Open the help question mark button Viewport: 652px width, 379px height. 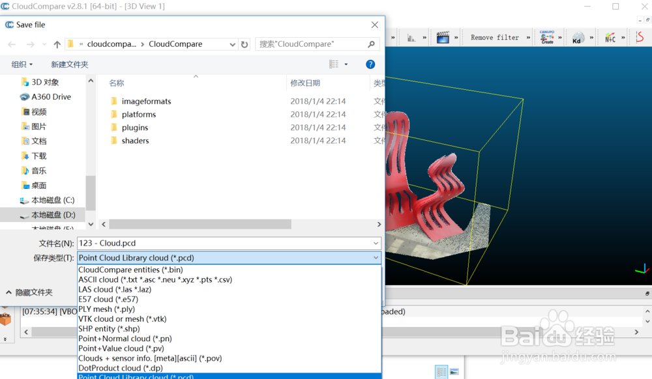tap(370, 64)
